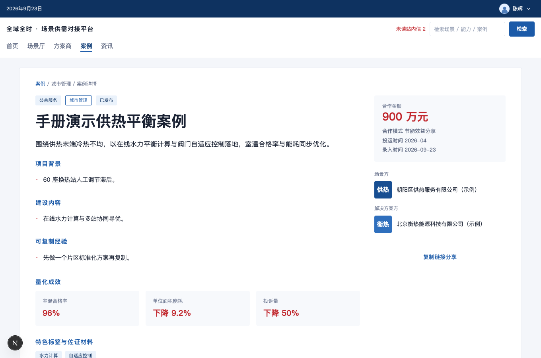Open the Next.js dev tools badge
This screenshot has width=541, height=358.
click(15, 343)
